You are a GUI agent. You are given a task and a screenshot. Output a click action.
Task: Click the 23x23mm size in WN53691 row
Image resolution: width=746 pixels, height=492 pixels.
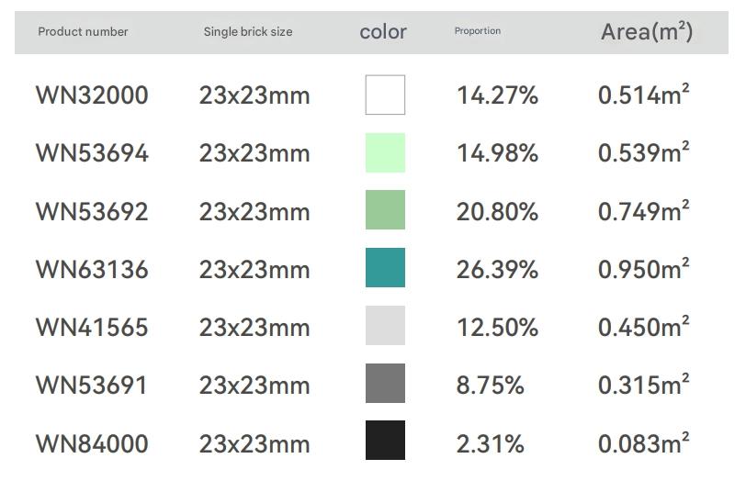coord(254,385)
